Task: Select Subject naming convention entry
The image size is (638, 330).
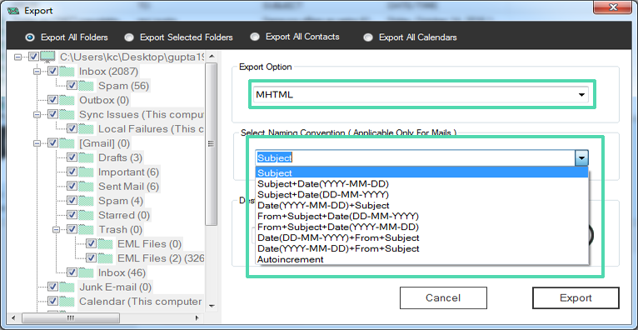Action: pyautogui.click(x=421, y=173)
